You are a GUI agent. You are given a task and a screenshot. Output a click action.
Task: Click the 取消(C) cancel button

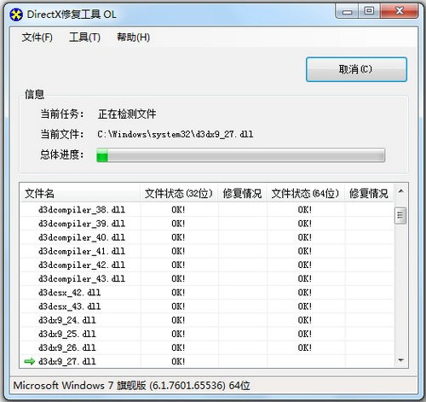pyautogui.click(x=356, y=69)
